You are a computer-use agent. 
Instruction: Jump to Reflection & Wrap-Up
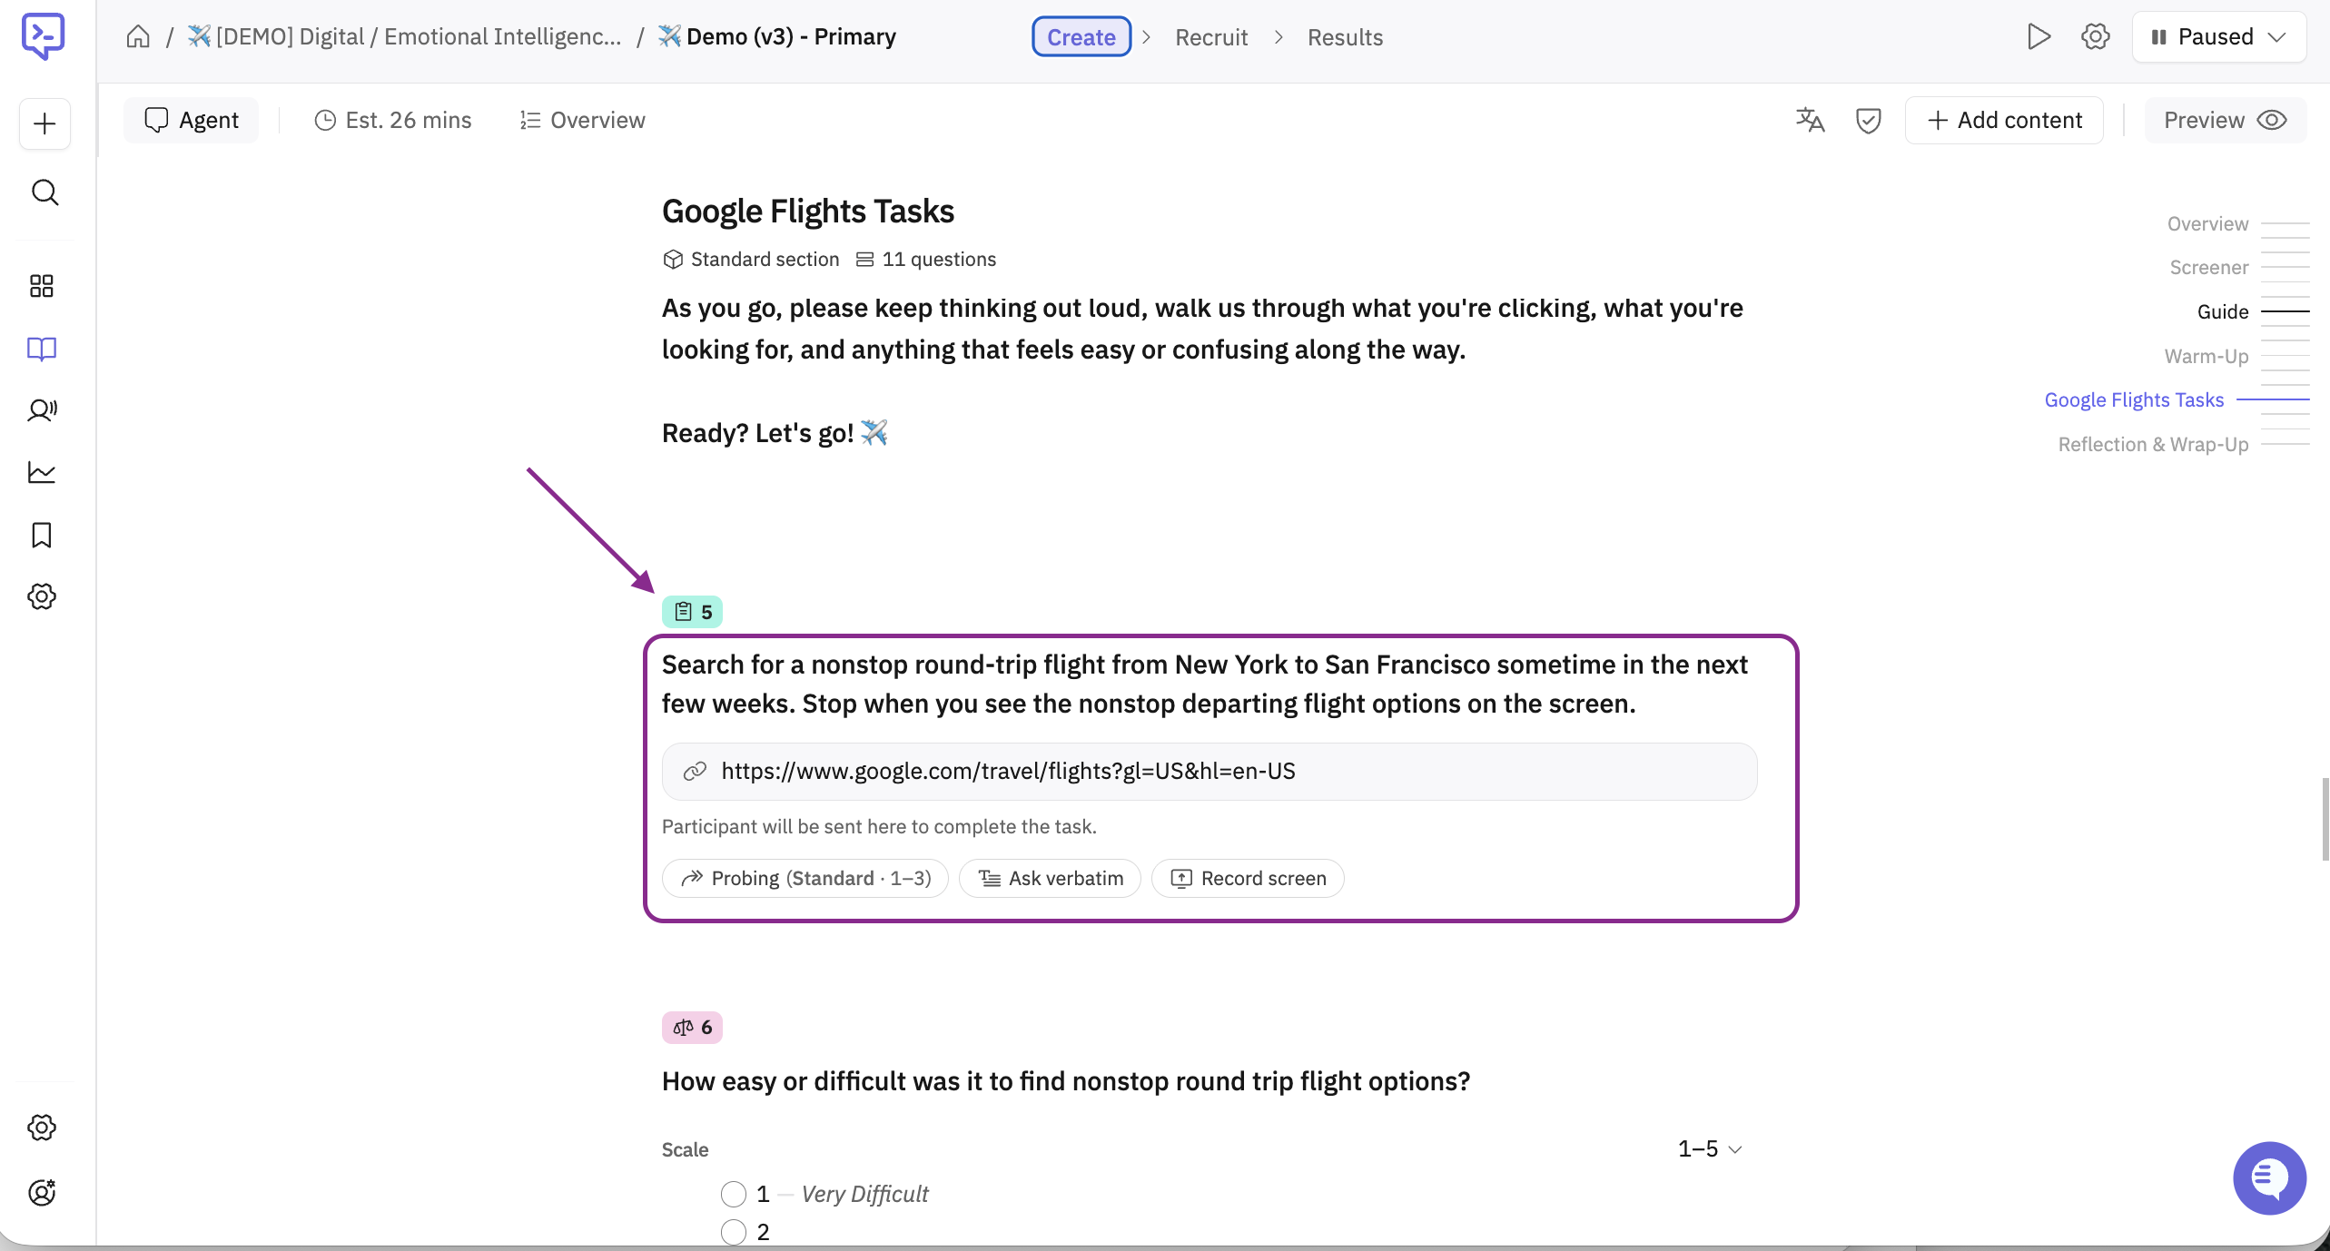pos(2153,444)
